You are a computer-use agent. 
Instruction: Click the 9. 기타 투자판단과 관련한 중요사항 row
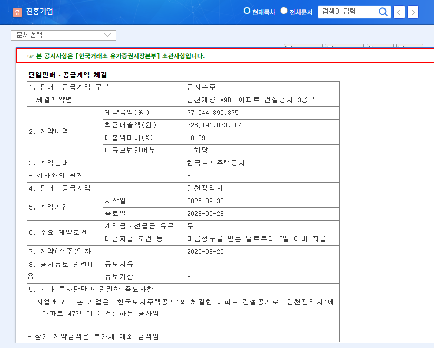pyautogui.click(x=183, y=290)
